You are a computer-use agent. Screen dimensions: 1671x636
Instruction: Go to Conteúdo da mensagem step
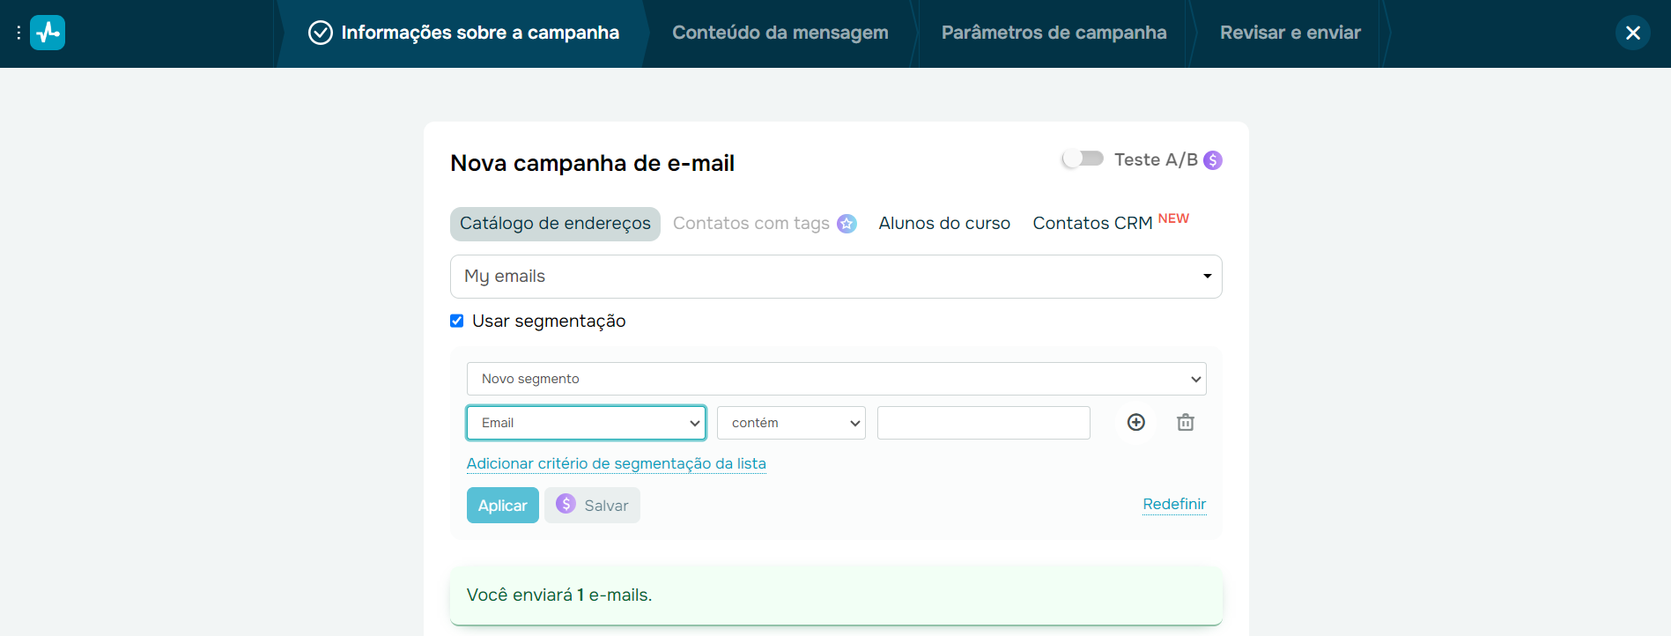click(780, 33)
